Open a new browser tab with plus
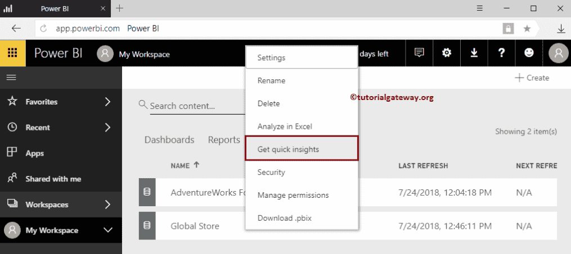The width and height of the screenshot is (571, 254). click(x=119, y=8)
